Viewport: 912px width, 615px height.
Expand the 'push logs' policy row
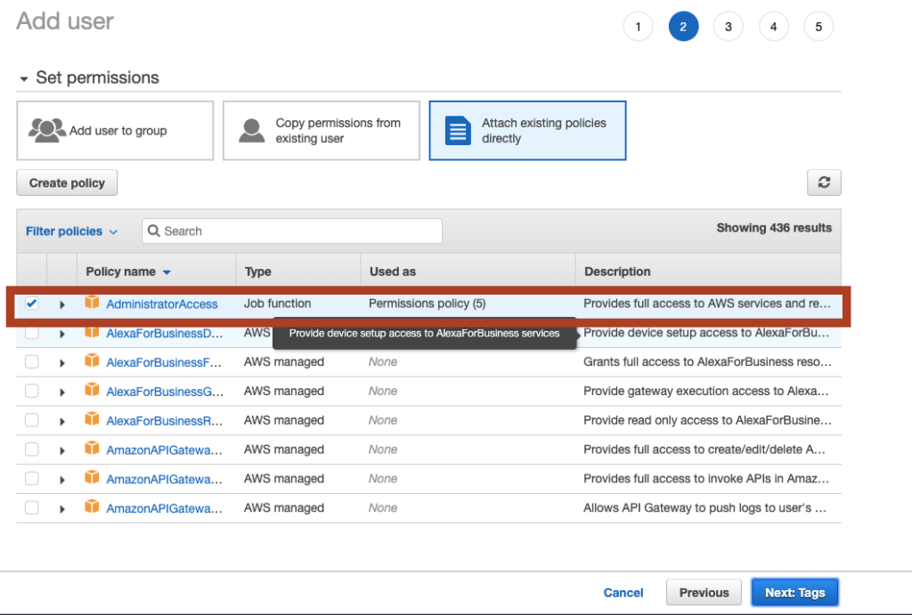click(x=62, y=509)
